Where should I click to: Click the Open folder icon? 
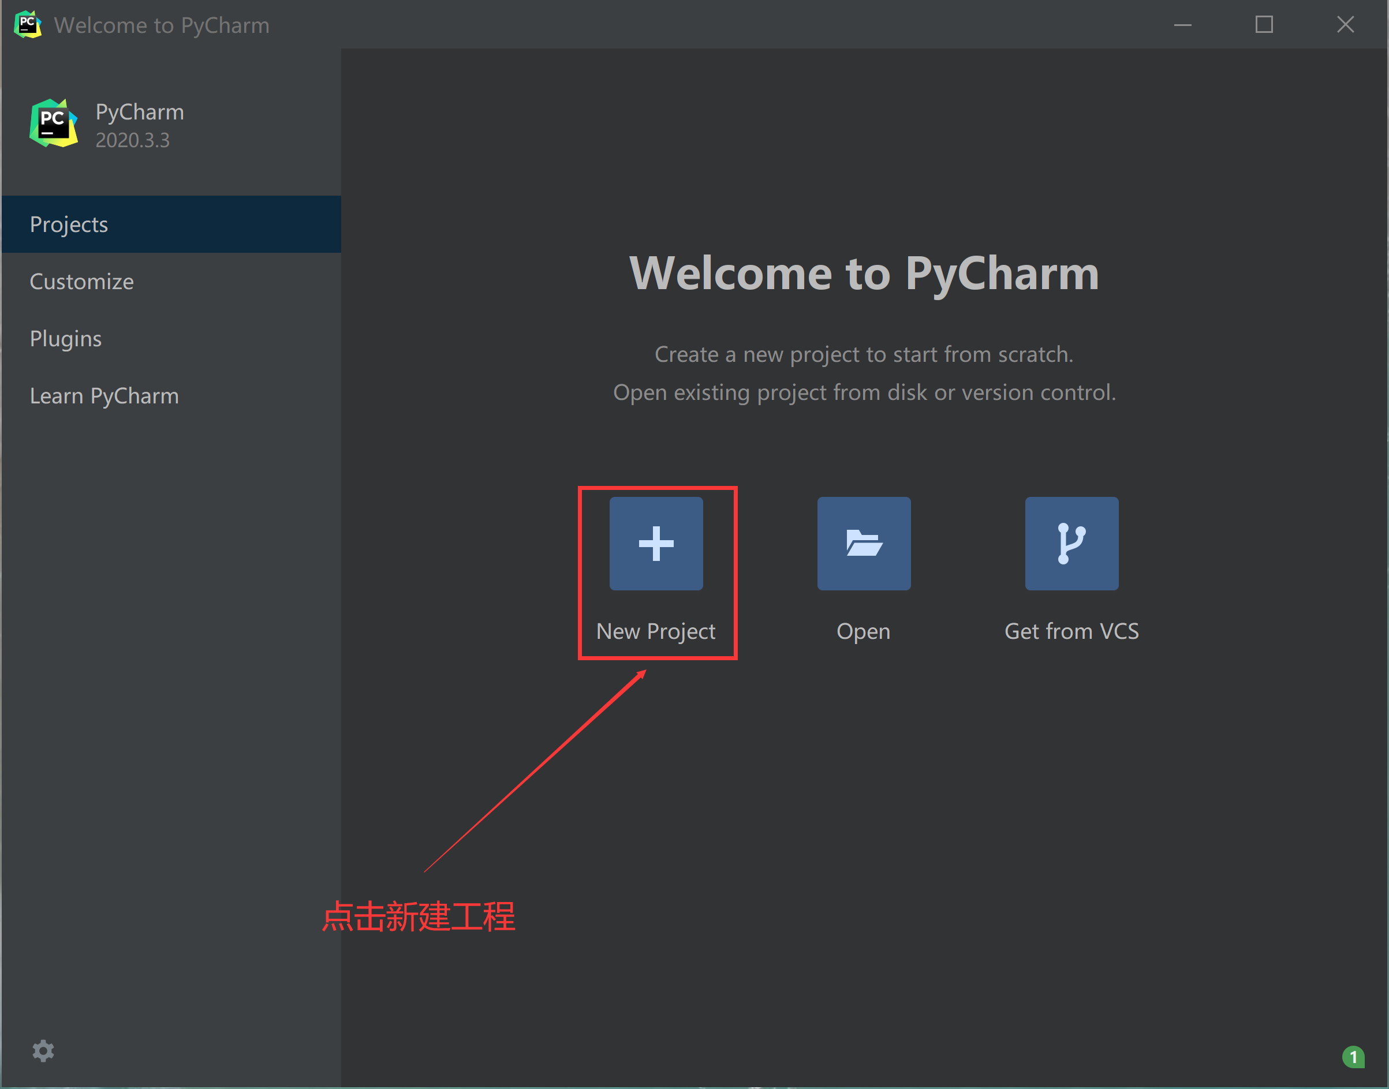point(864,543)
